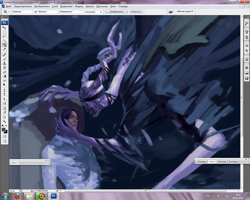The height and width of the screenshot is (200, 250).
Task: Collapse the Цвет panel to icon
Action: [x=46, y=160]
